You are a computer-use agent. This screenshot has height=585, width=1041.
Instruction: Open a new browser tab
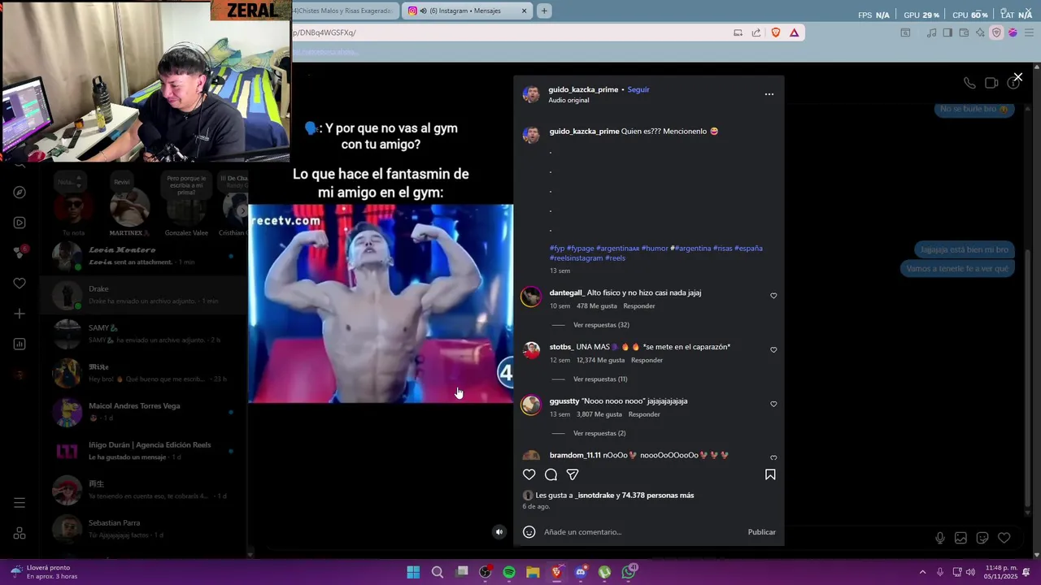(x=544, y=11)
